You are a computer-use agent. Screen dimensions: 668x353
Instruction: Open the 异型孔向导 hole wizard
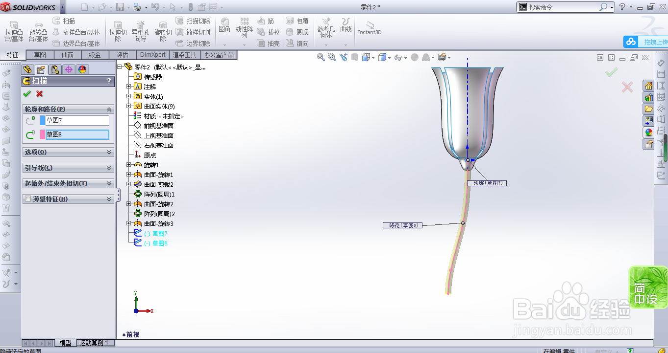pos(140,31)
